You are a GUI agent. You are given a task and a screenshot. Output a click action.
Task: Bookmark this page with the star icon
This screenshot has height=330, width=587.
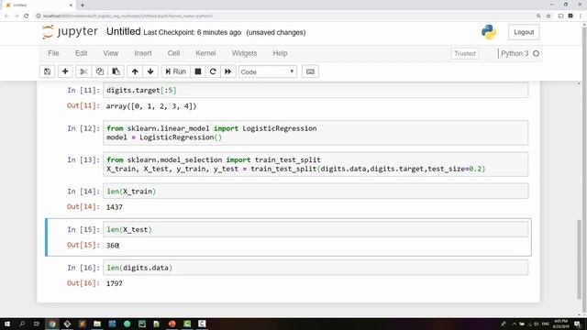[x=548, y=16]
